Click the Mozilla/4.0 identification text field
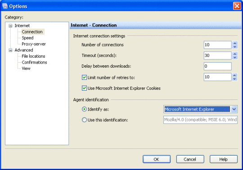 tap(200, 119)
